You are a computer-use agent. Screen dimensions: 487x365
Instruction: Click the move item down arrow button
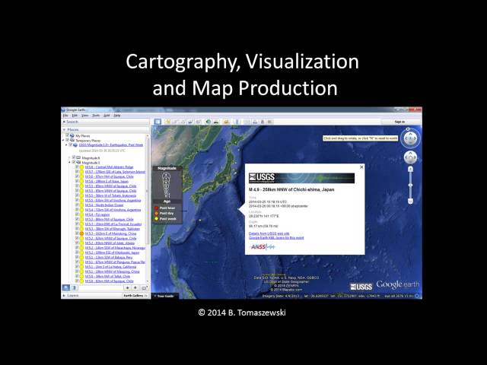pos(135,287)
